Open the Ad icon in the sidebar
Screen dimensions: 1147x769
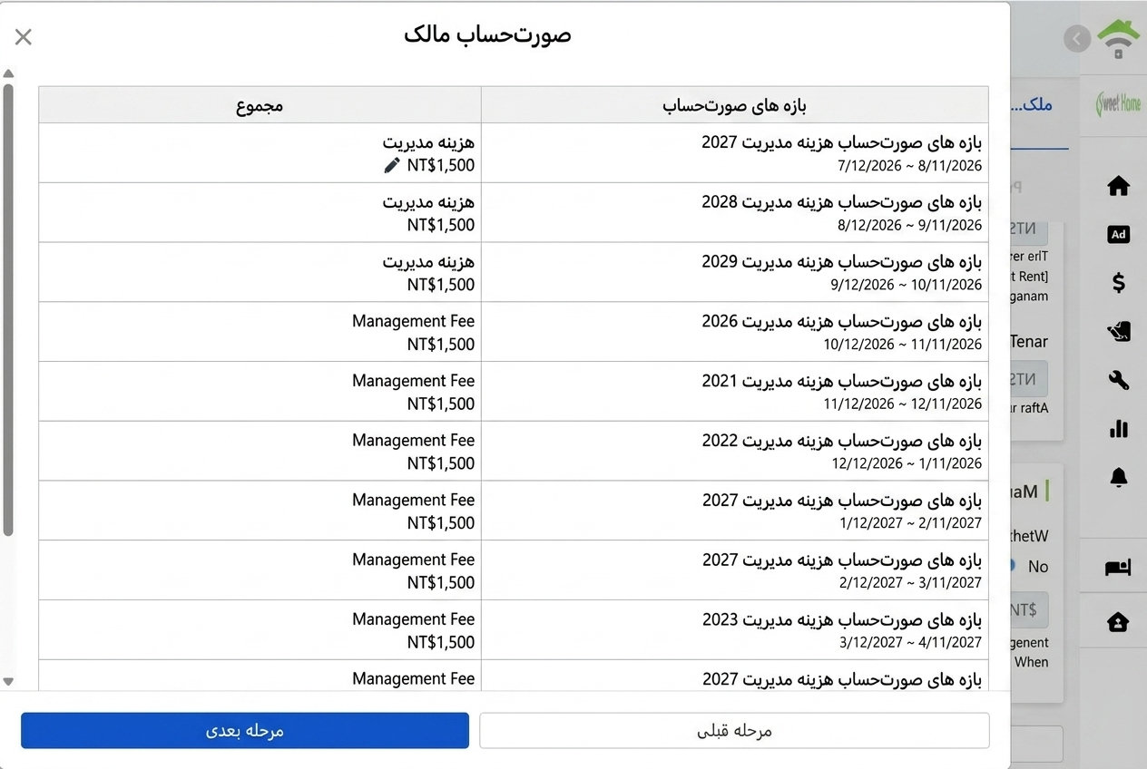(1119, 234)
